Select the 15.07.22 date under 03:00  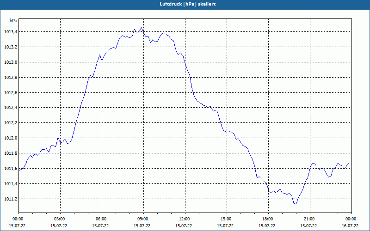[x=59, y=226]
